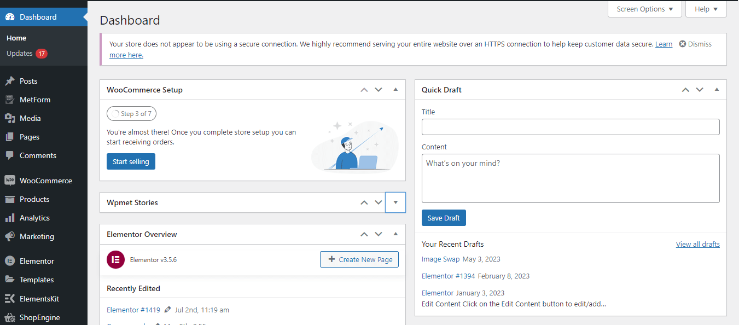
Task: Click the "February 8, 2023" draft date
Action: click(504, 276)
